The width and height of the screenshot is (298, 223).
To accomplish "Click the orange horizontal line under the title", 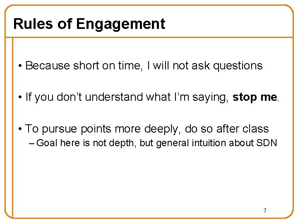I will point(149,37).
